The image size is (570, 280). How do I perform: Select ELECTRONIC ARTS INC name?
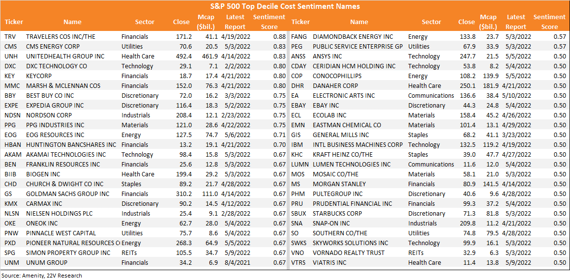[x=344, y=95]
